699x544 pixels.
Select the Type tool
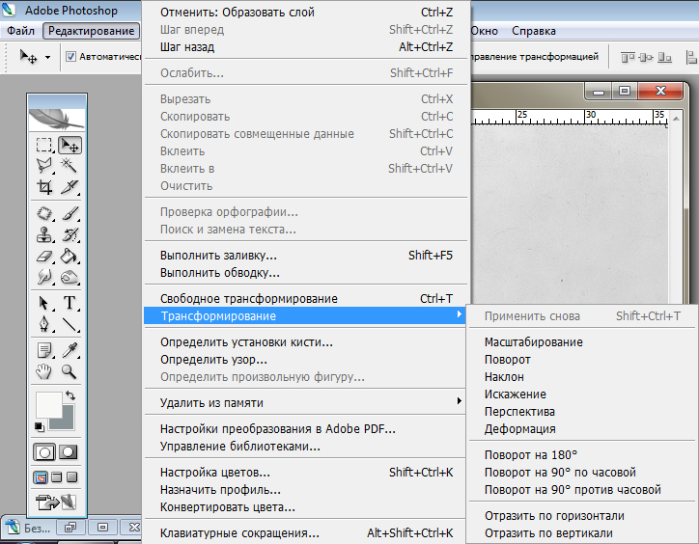[x=70, y=303]
